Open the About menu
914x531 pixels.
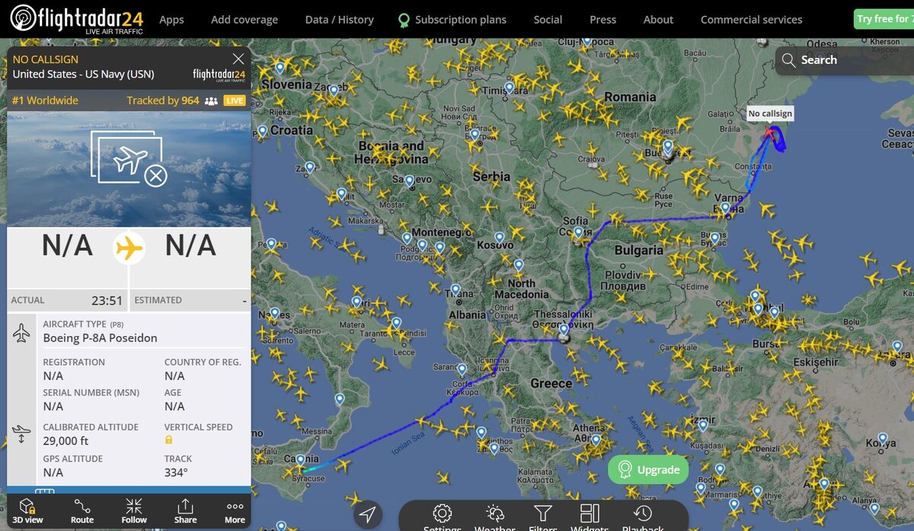[x=658, y=20]
